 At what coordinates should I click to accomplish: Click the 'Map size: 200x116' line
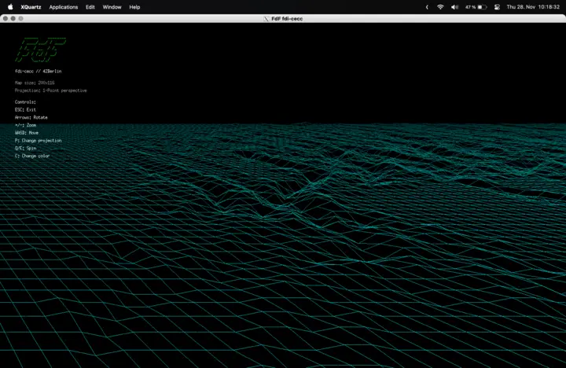click(x=35, y=83)
